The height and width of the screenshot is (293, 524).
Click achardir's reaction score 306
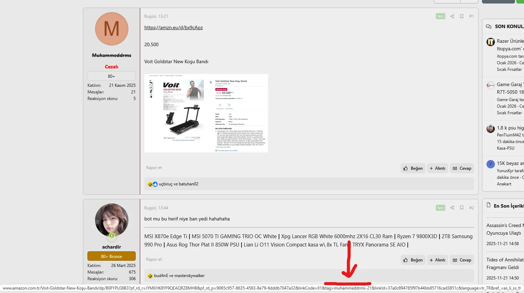coord(132,279)
